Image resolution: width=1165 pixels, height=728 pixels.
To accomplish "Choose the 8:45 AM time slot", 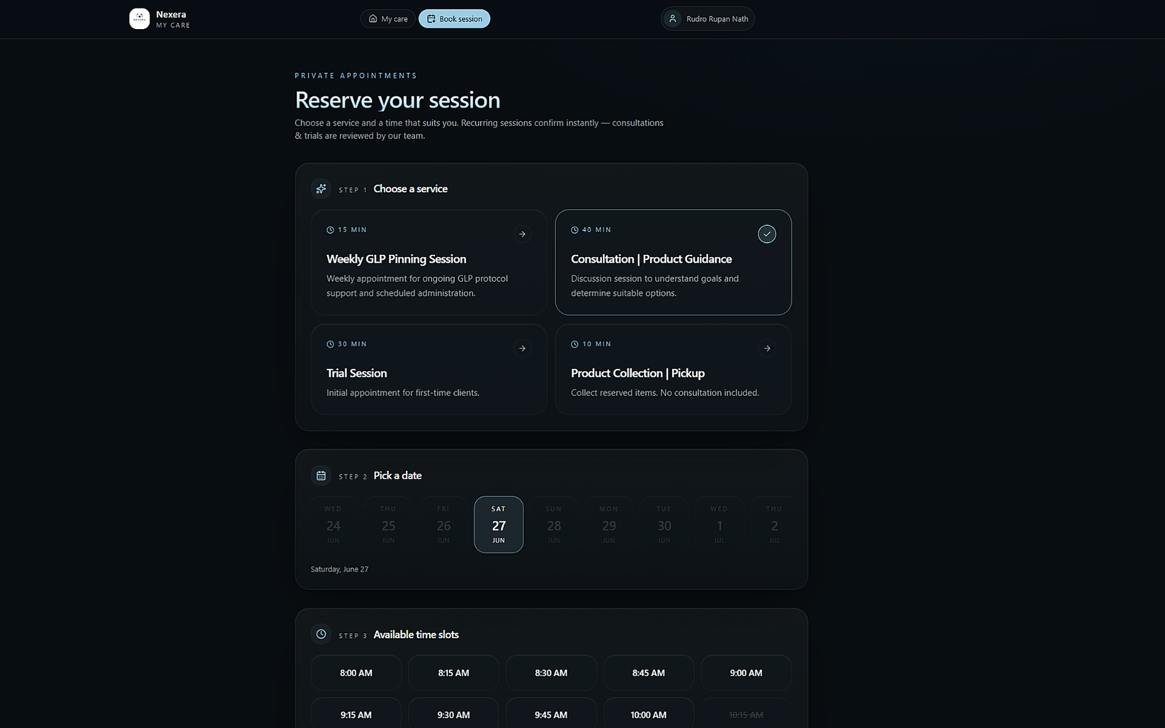I will tap(649, 673).
